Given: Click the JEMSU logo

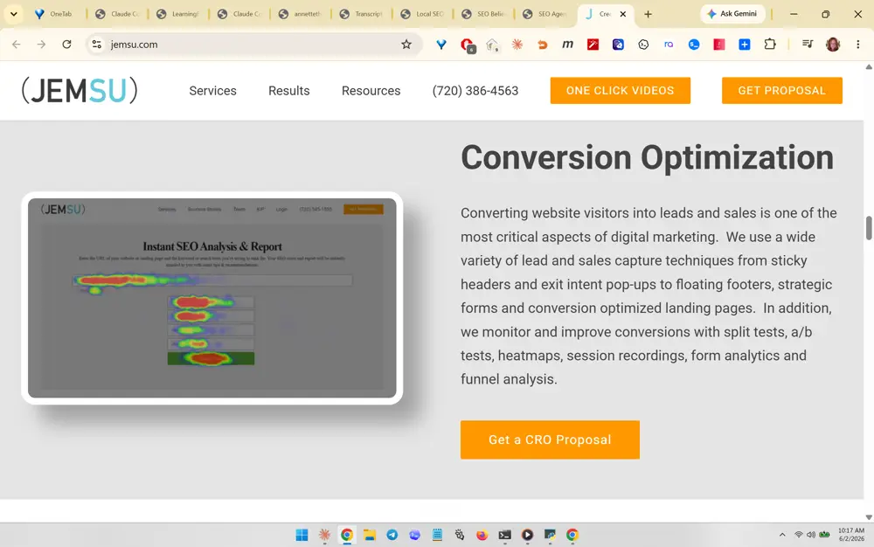Looking at the screenshot, I should pos(80,90).
